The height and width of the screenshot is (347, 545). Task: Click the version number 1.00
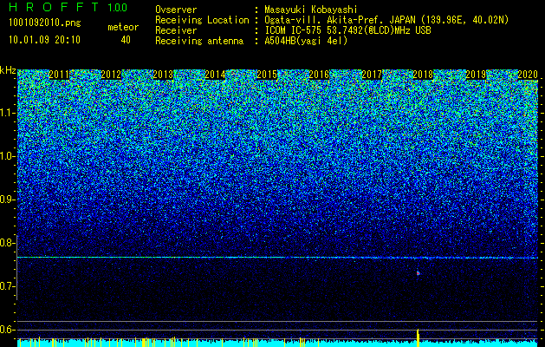118,7
